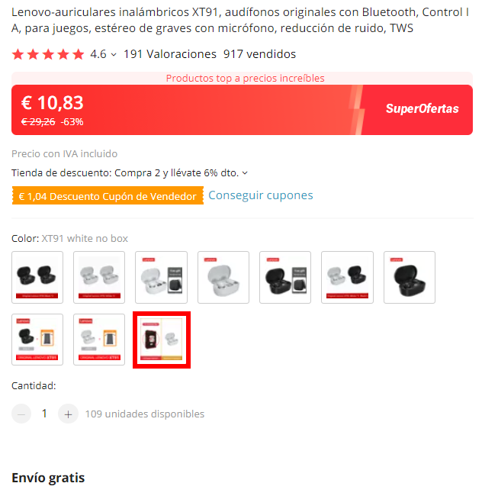Choose the white and black pair variant
Screen dimensions: 498x496
pos(347,277)
